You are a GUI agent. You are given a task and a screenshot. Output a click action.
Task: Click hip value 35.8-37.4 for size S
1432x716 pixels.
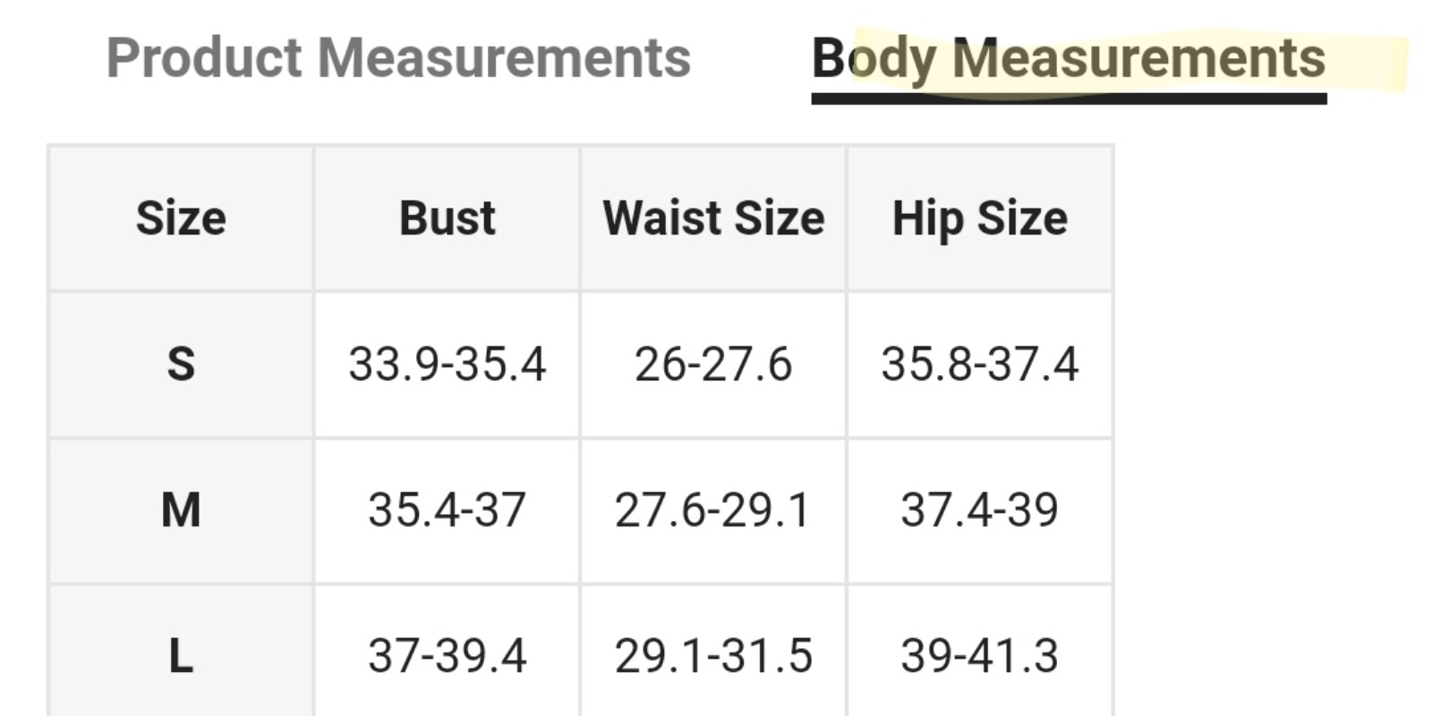[980, 364]
